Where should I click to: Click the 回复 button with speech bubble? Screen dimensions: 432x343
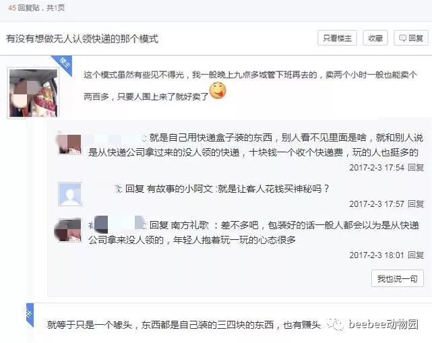411,38
